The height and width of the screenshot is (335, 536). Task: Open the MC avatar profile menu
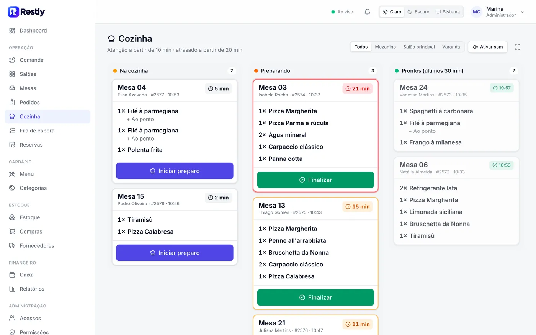(x=476, y=12)
